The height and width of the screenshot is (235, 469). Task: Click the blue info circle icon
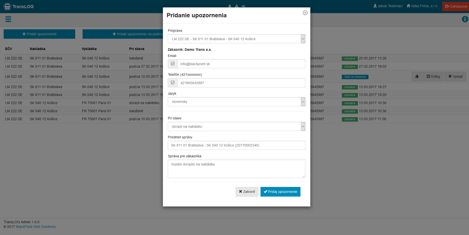465,19
